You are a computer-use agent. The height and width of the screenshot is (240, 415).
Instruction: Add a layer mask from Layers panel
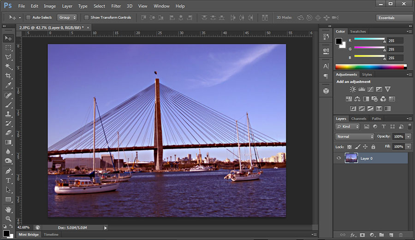[362, 235]
